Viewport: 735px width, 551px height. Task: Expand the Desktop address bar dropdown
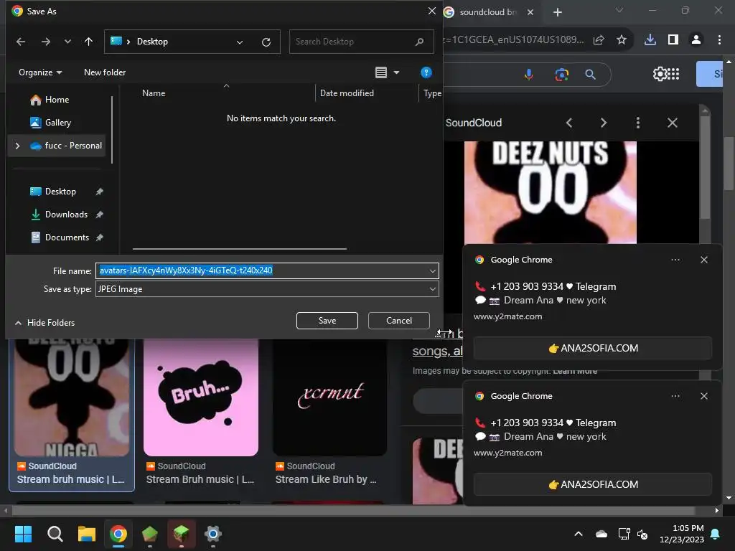240,42
